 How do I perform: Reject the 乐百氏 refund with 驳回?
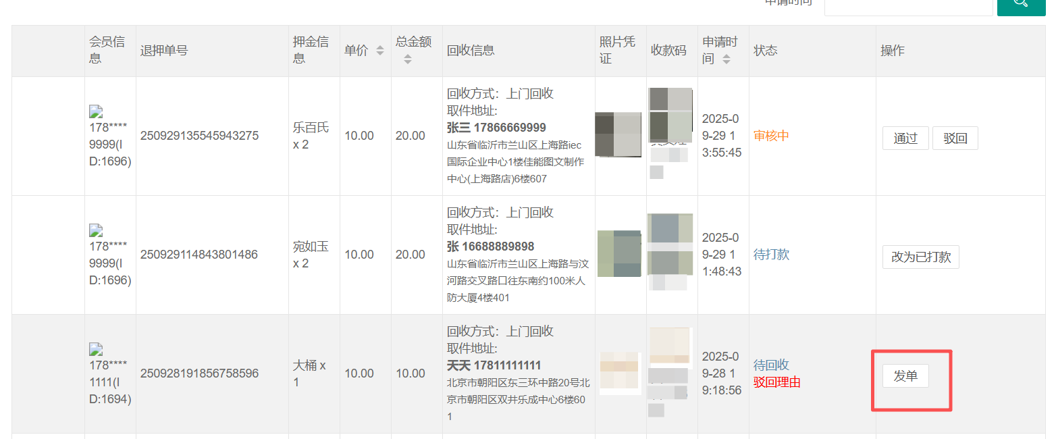(x=955, y=138)
